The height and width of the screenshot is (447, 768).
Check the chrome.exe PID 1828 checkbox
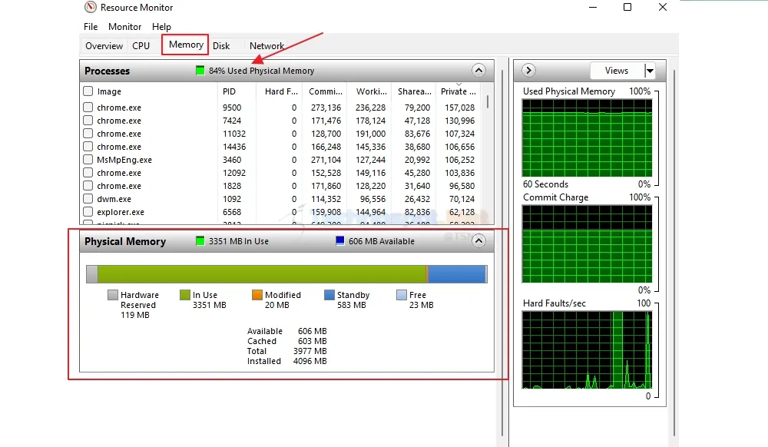pyautogui.click(x=88, y=186)
